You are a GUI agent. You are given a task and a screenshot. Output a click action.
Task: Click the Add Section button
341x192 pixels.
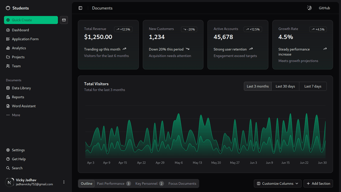click(x=318, y=183)
